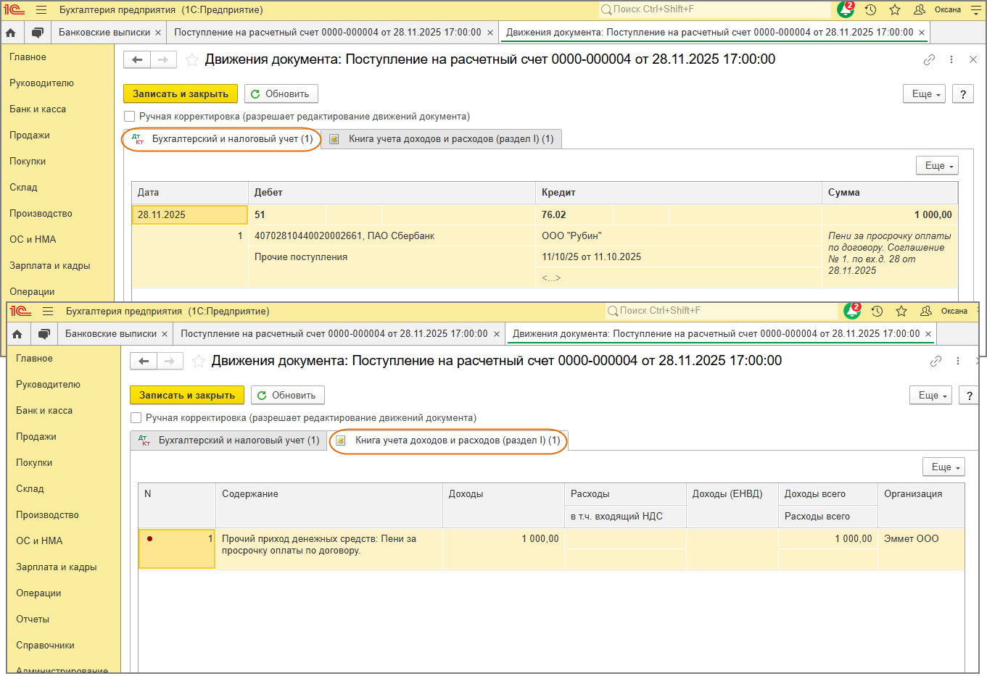
Task: Open the discussions chat icon in upper window
Action: point(38,33)
